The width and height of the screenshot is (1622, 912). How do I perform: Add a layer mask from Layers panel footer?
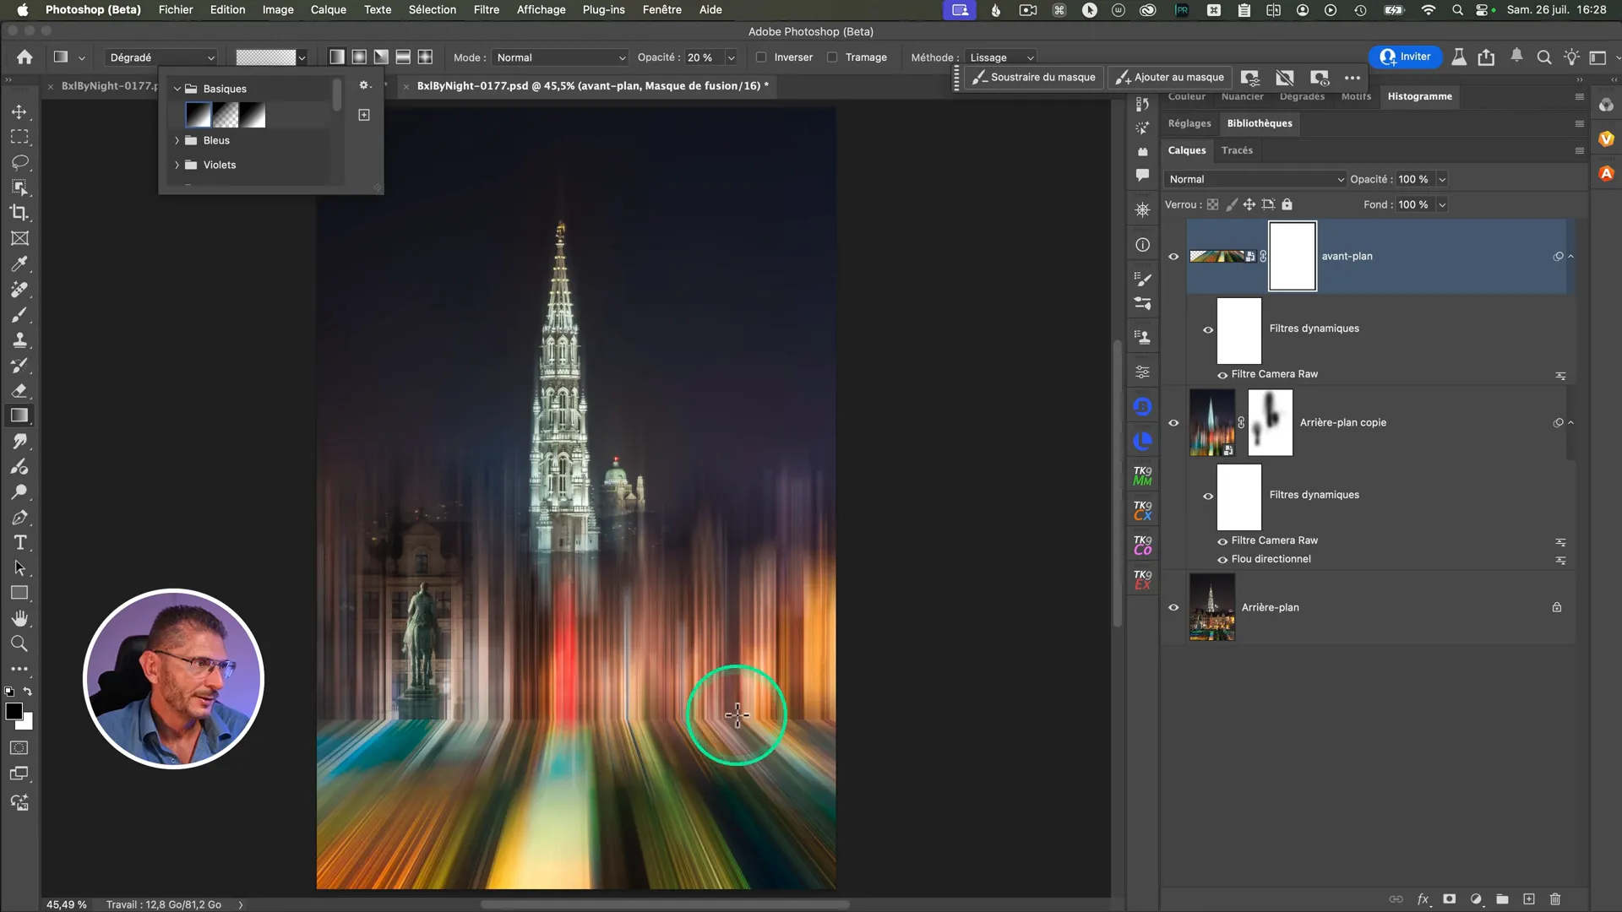(1450, 899)
